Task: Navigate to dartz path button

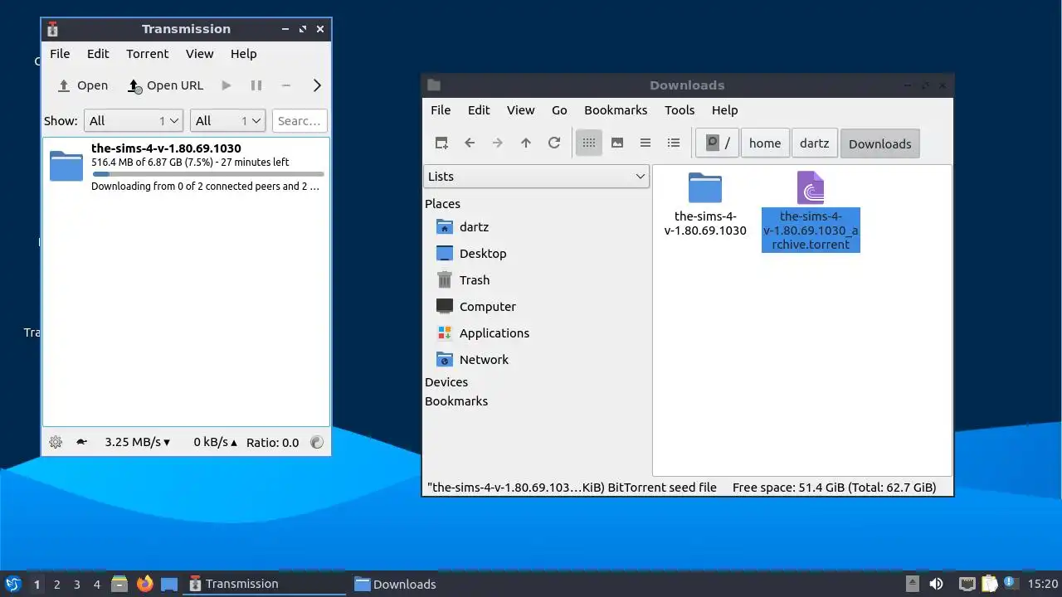Action: [x=815, y=143]
